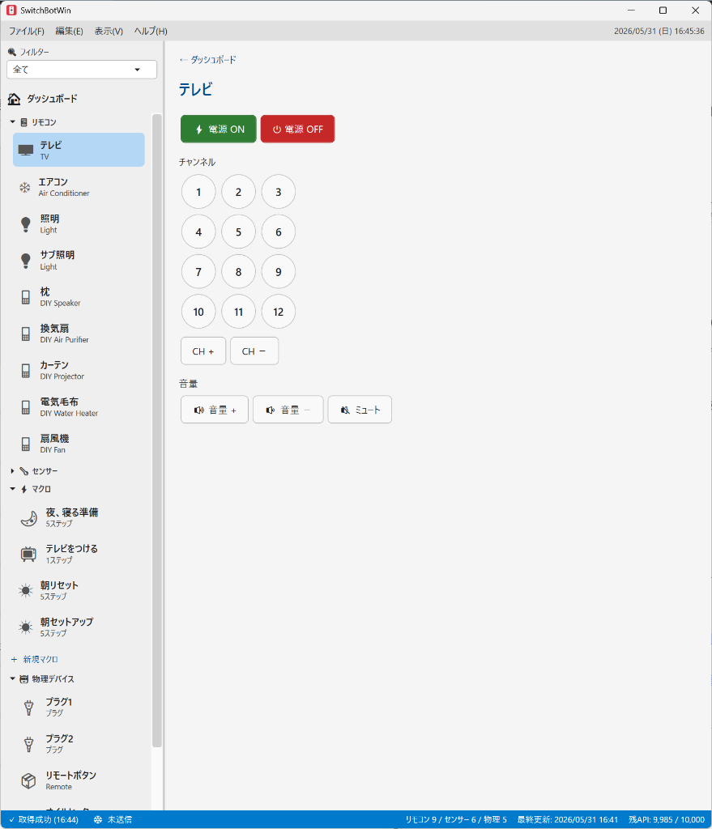Expand the センサー section
Viewport: 712px width, 829px height.
pos(13,471)
